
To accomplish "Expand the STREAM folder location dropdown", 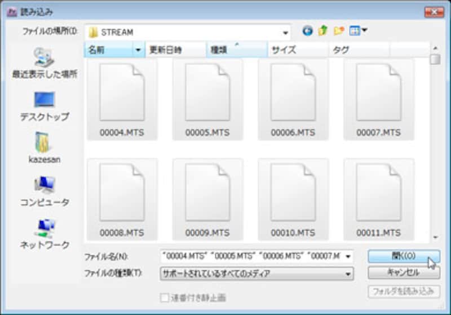I will point(286,32).
